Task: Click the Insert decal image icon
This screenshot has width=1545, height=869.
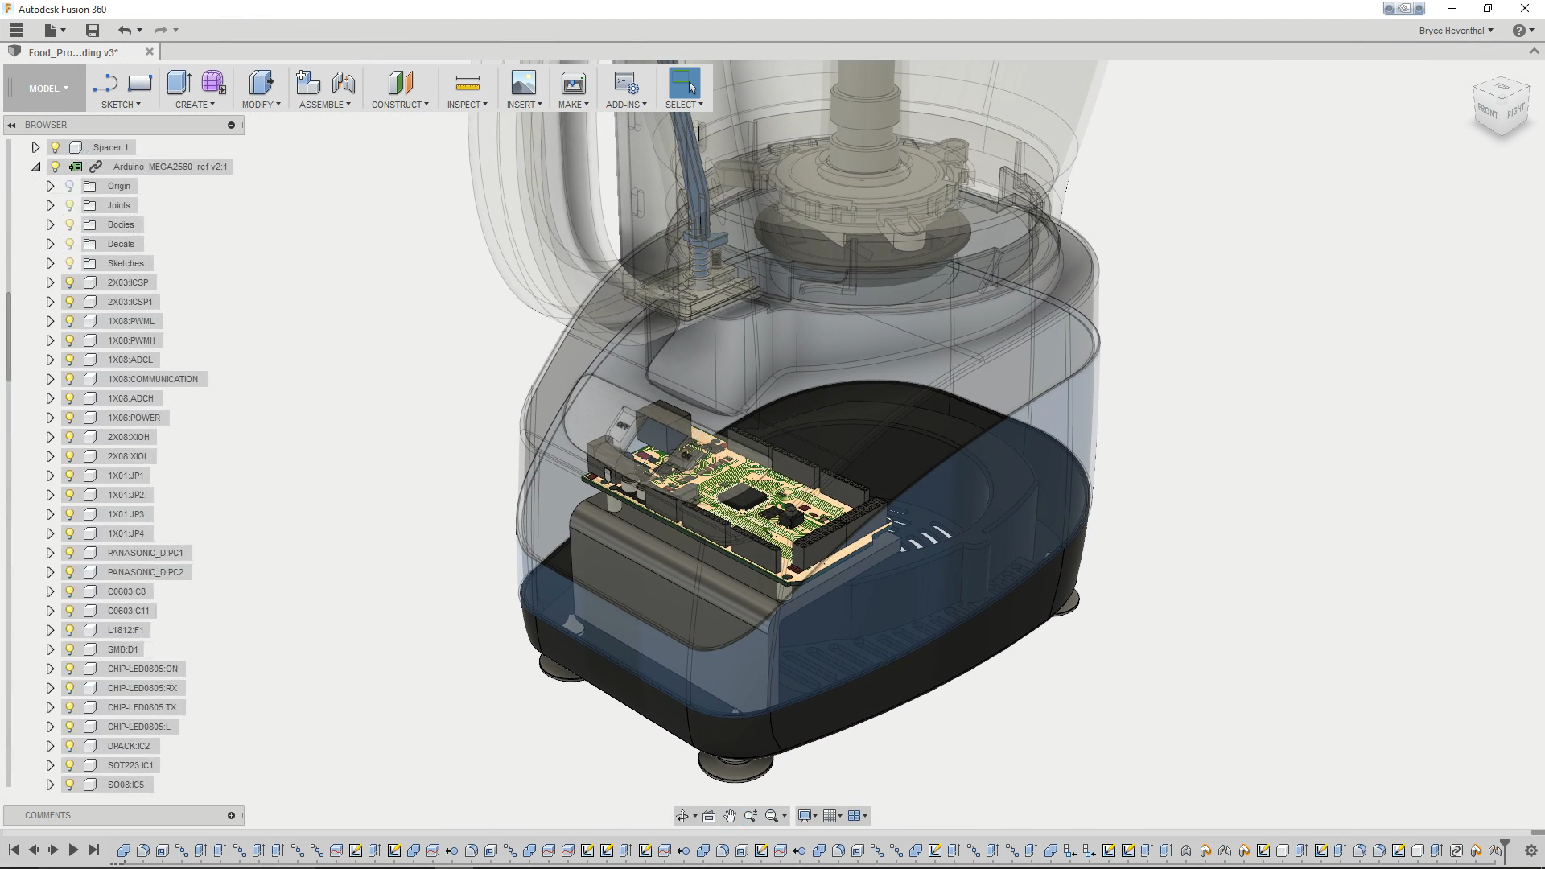Action: tap(523, 83)
